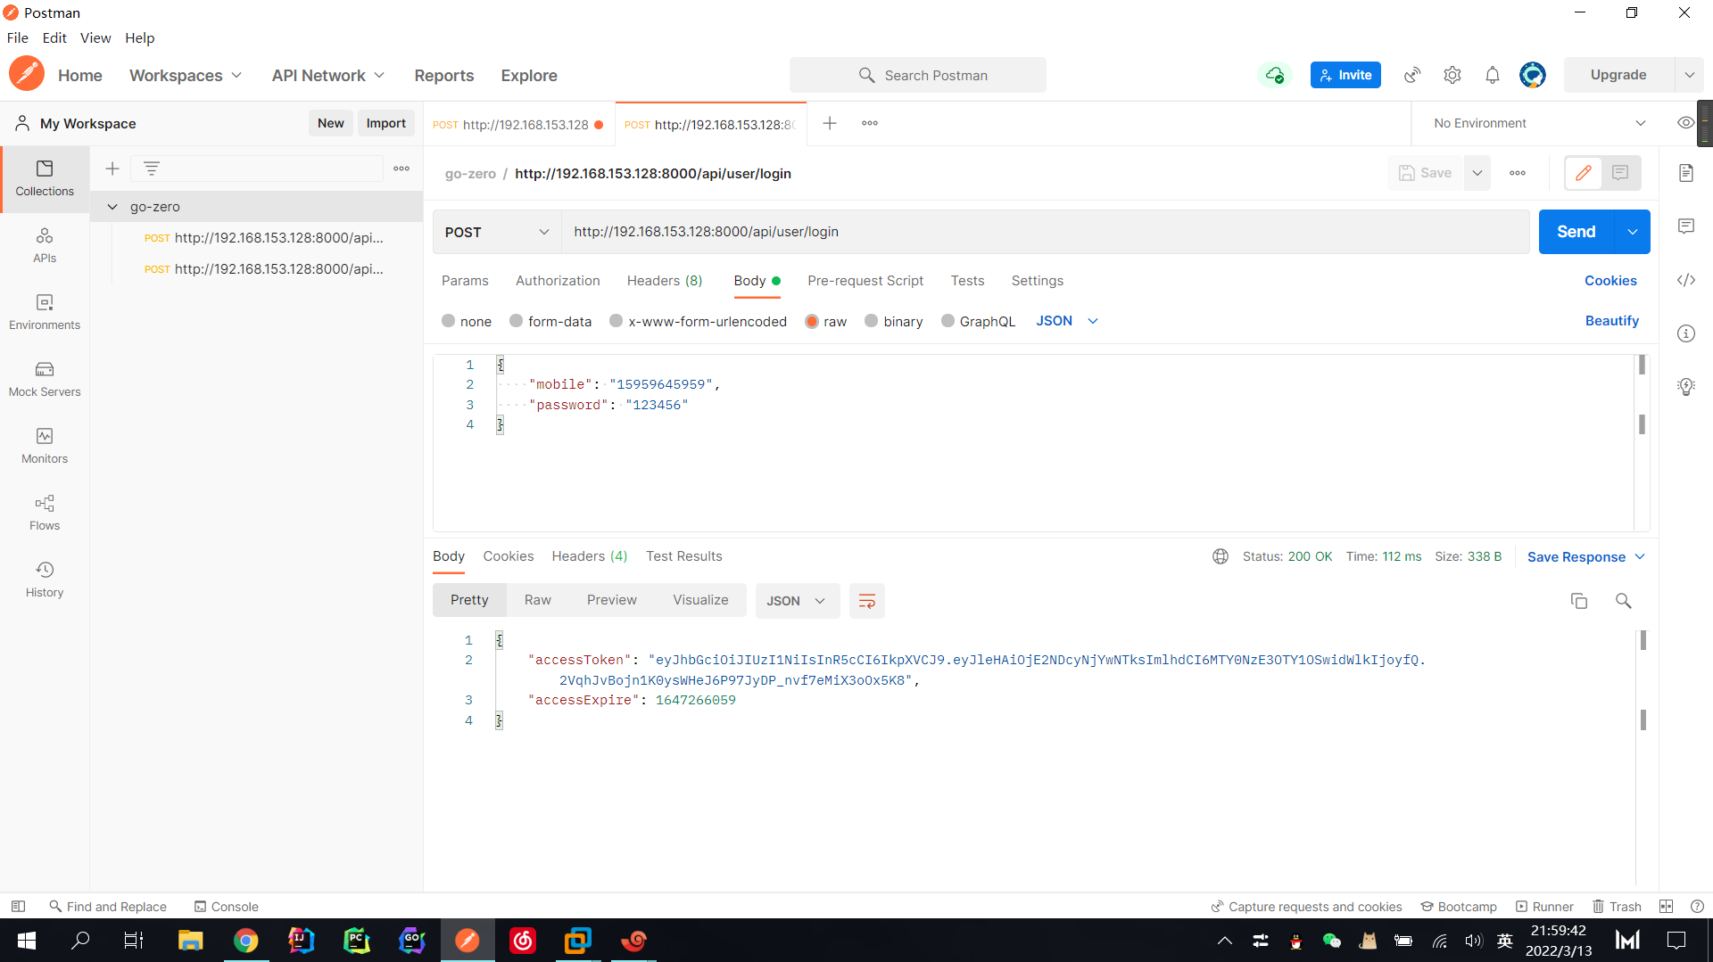Screen dimensions: 1713x962
Task: Switch to edit mode pencil icon
Action: [1584, 173]
